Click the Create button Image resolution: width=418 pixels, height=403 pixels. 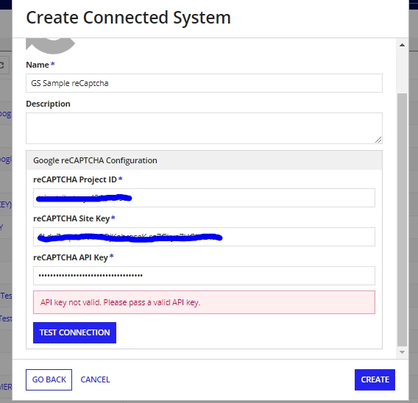pos(375,379)
